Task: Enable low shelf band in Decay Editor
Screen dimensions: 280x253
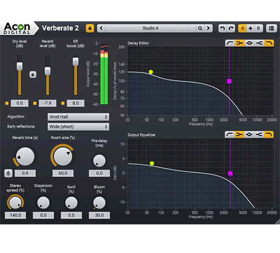Action: [x=240, y=43]
